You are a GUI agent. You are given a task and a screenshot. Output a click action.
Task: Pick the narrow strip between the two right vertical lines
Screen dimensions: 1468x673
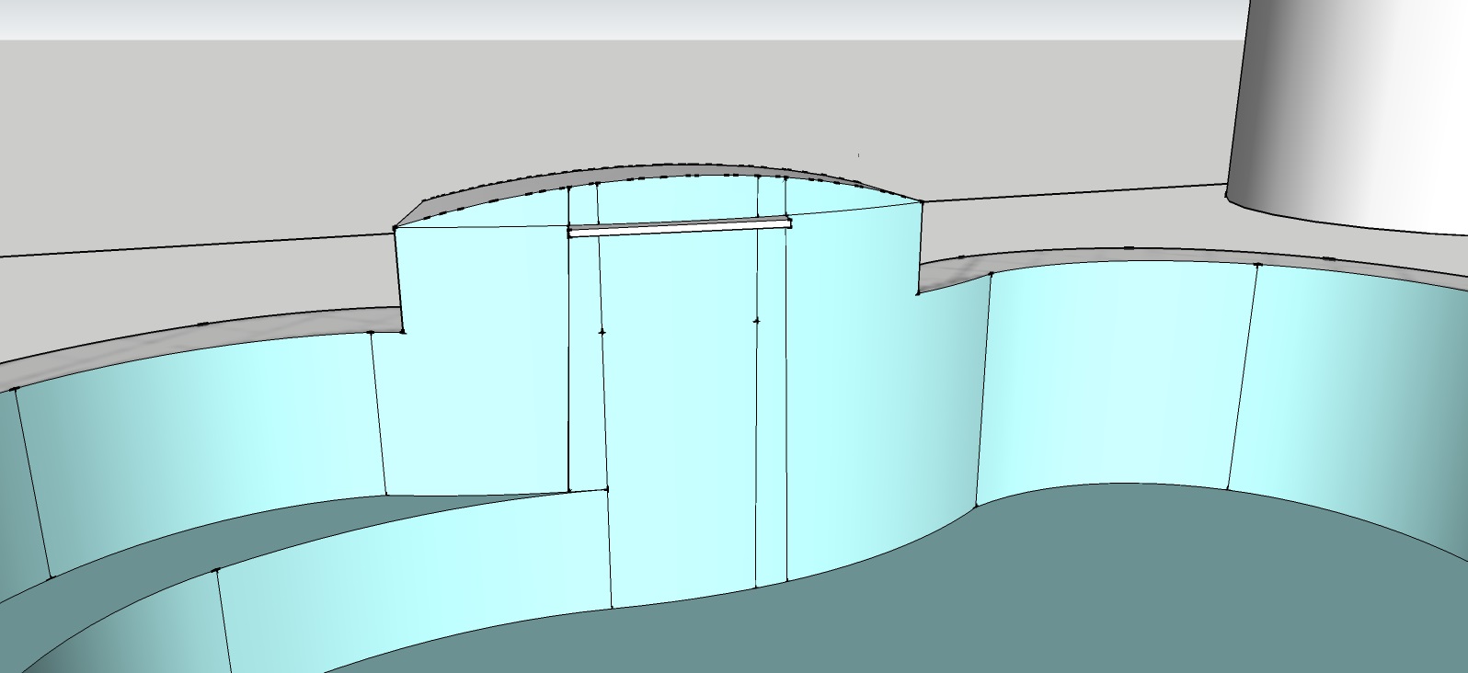click(x=771, y=414)
